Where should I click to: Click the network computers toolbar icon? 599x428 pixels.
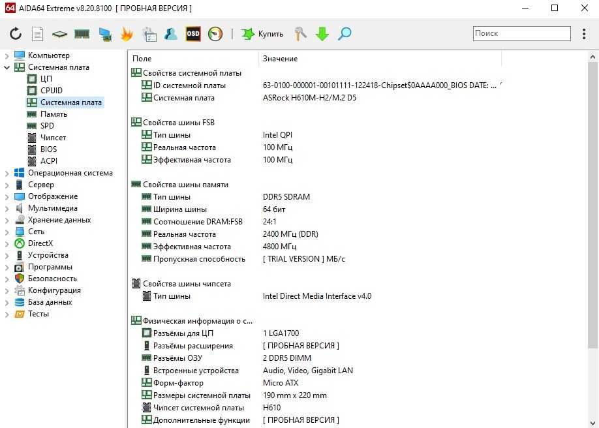pyautogui.click(x=104, y=34)
